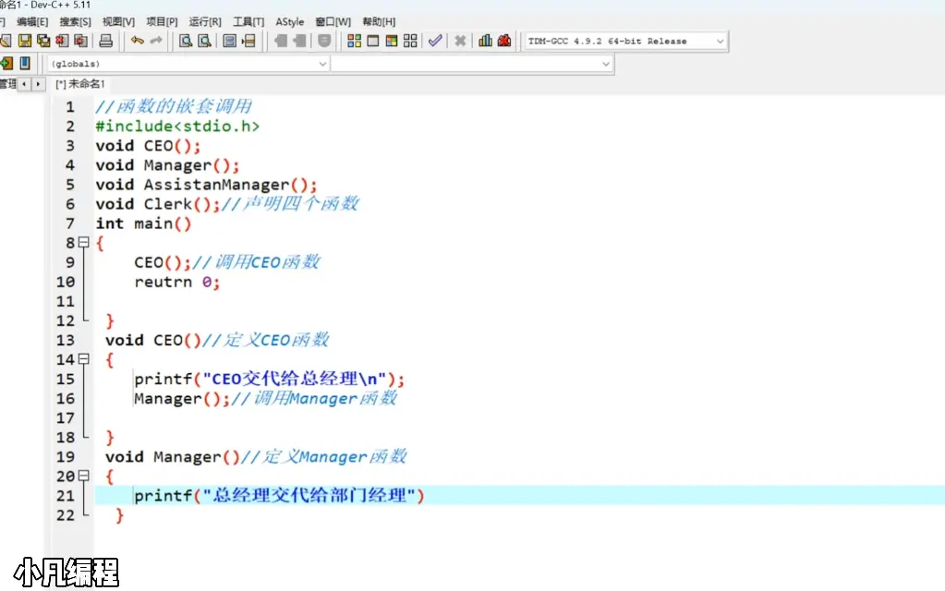Screen dimensions: 945x591
Task: Open the 视图[V] menu
Action: coord(119,21)
